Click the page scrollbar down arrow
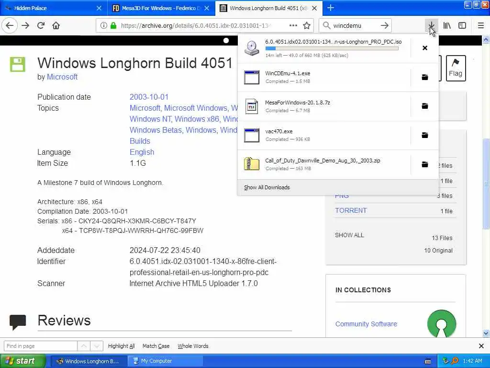The width and height of the screenshot is (490, 368). click(x=486, y=333)
